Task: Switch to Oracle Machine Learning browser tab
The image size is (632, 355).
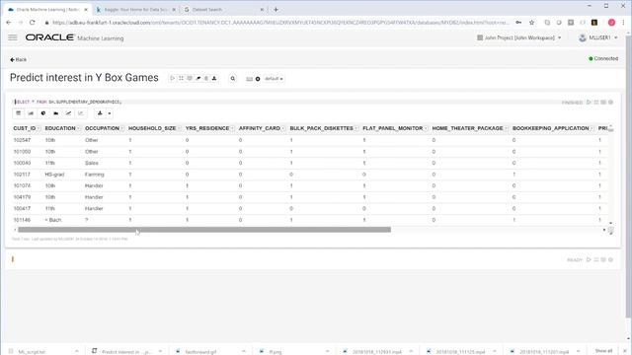Action: [47, 9]
